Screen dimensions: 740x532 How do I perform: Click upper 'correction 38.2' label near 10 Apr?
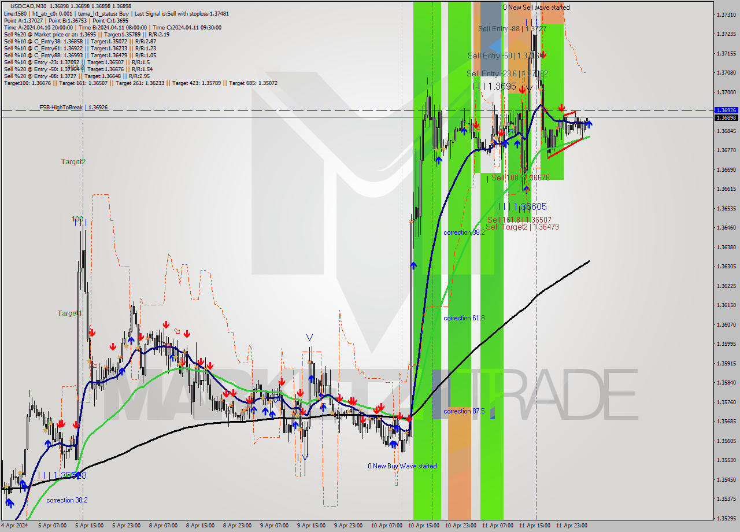click(x=464, y=232)
